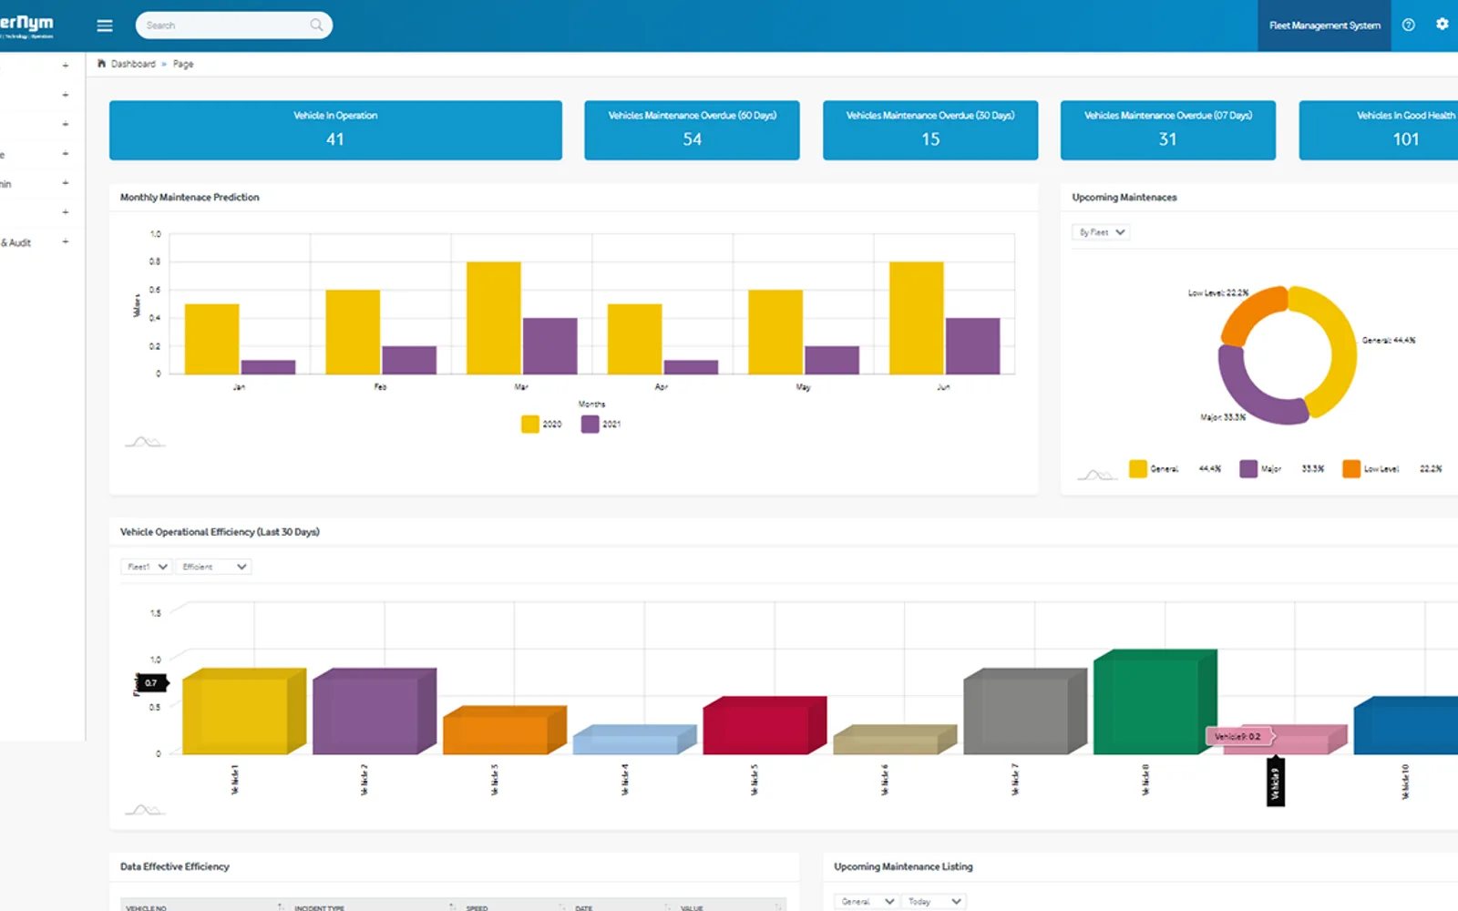
Task: Click the Dashboard breadcrumb link
Action: pos(133,64)
